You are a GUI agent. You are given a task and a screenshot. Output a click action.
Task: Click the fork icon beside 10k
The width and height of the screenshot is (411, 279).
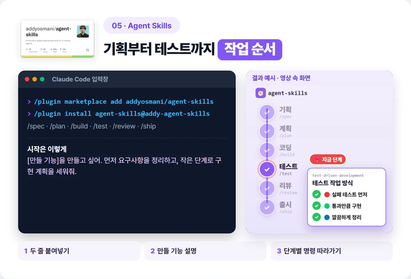tap(61, 49)
